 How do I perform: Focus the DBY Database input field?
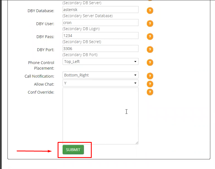(100, 10)
